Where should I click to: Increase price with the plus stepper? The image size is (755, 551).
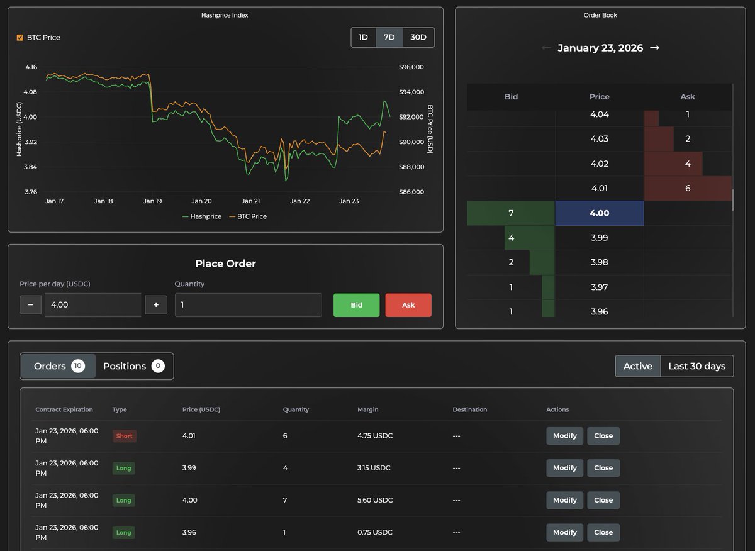click(x=156, y=305)
